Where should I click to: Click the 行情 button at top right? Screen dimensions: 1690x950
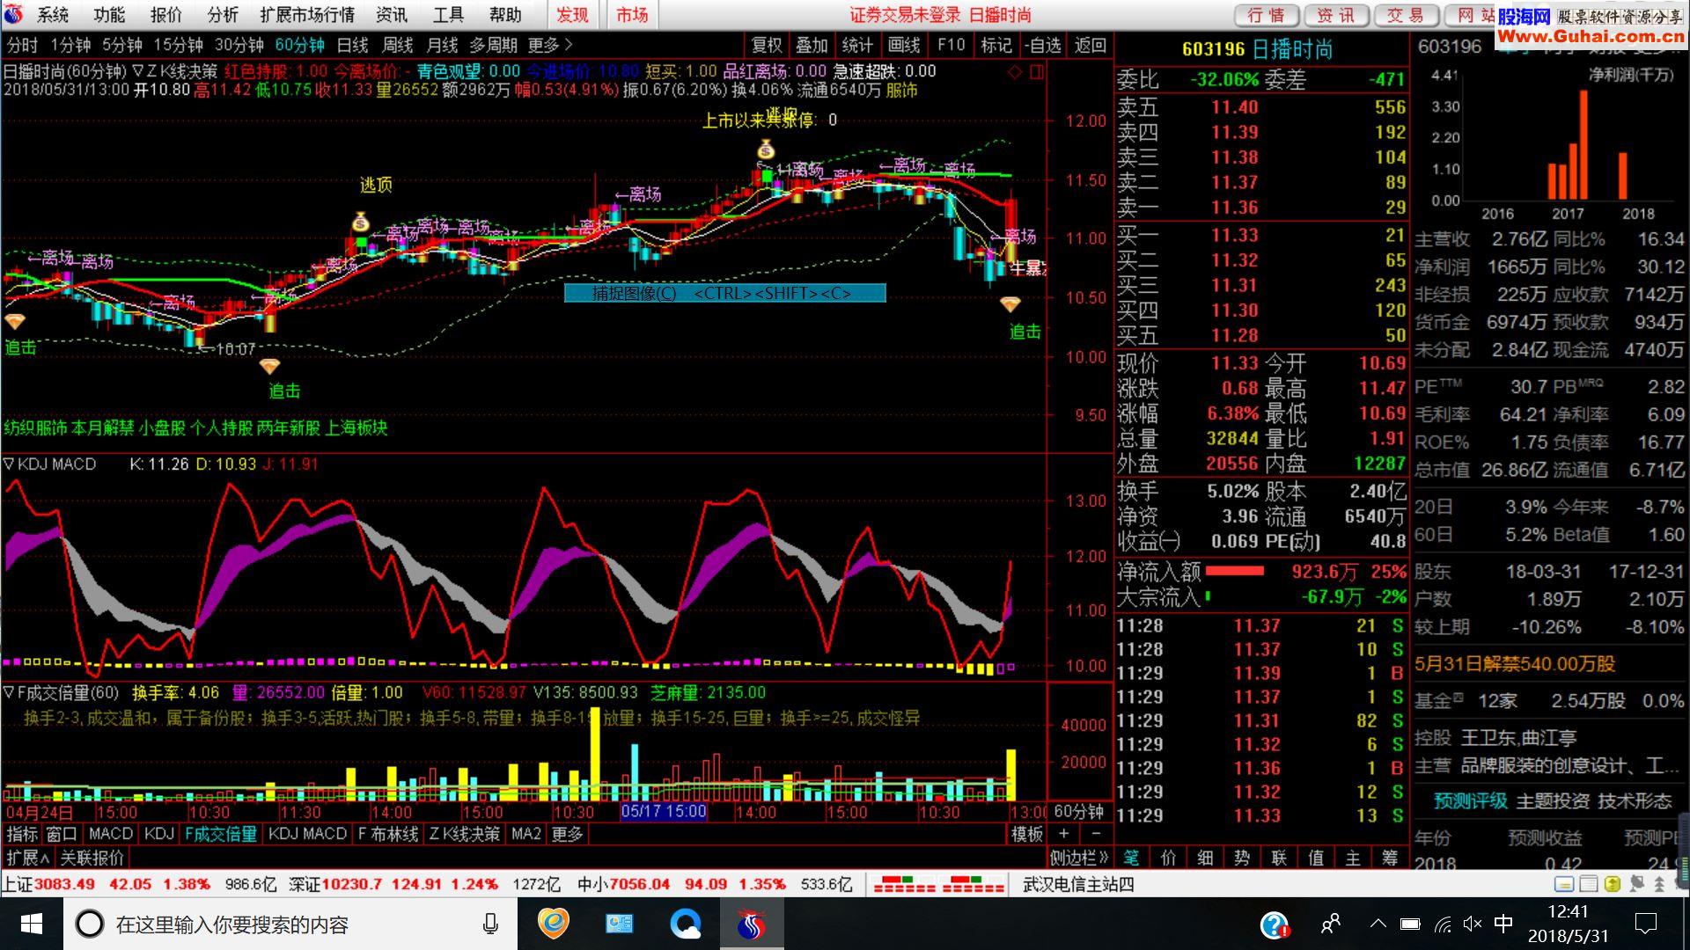(1267, 15)
